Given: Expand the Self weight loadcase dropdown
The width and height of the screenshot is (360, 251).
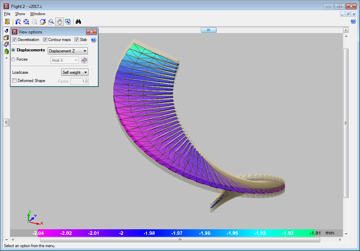Looking at the screenshot, I should [x=74, y=72].
